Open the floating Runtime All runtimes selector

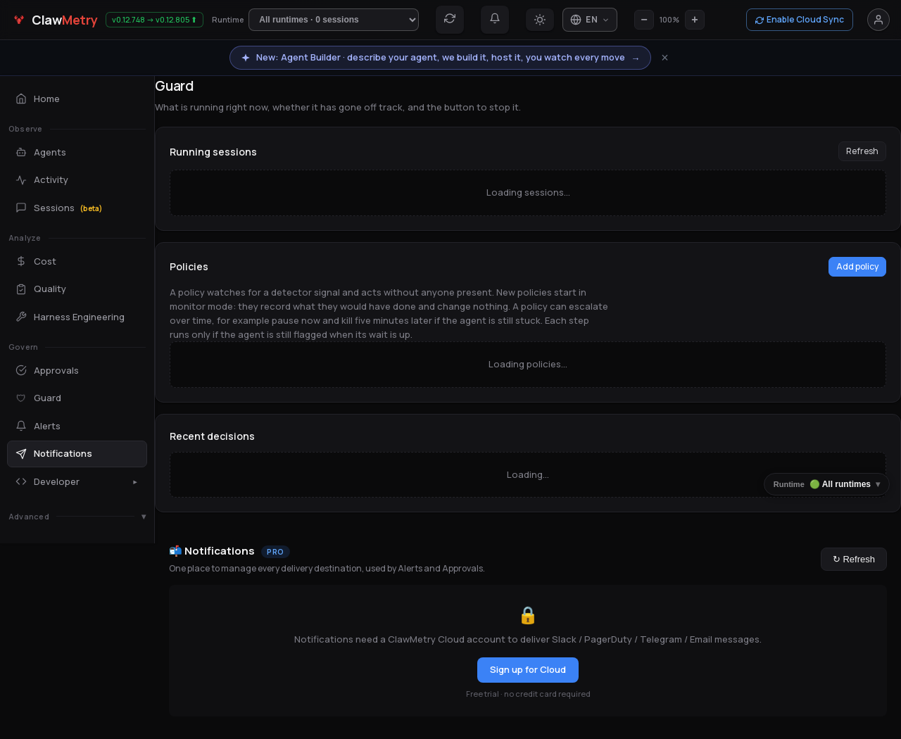tap(826, 484)
